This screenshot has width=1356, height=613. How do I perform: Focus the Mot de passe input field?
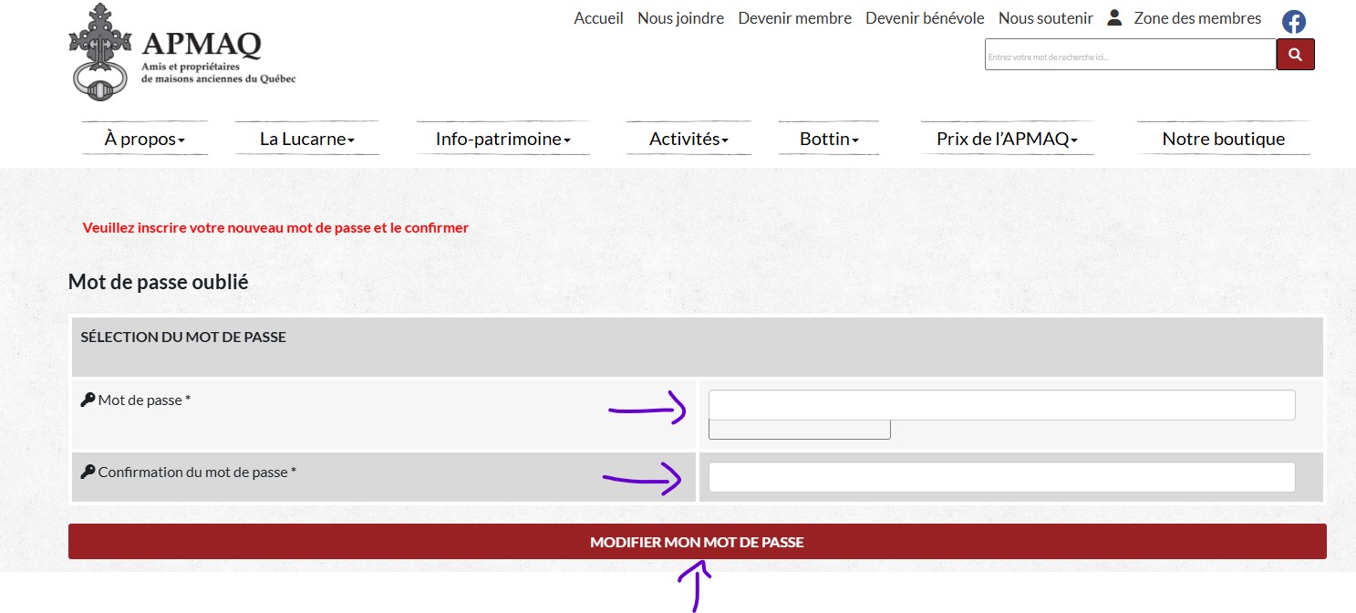[x=1001, y=405]
